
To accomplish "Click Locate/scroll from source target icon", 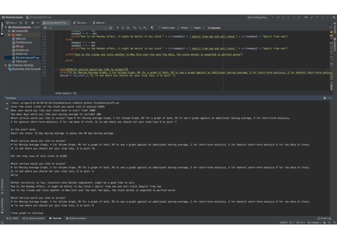I will 21,23.
